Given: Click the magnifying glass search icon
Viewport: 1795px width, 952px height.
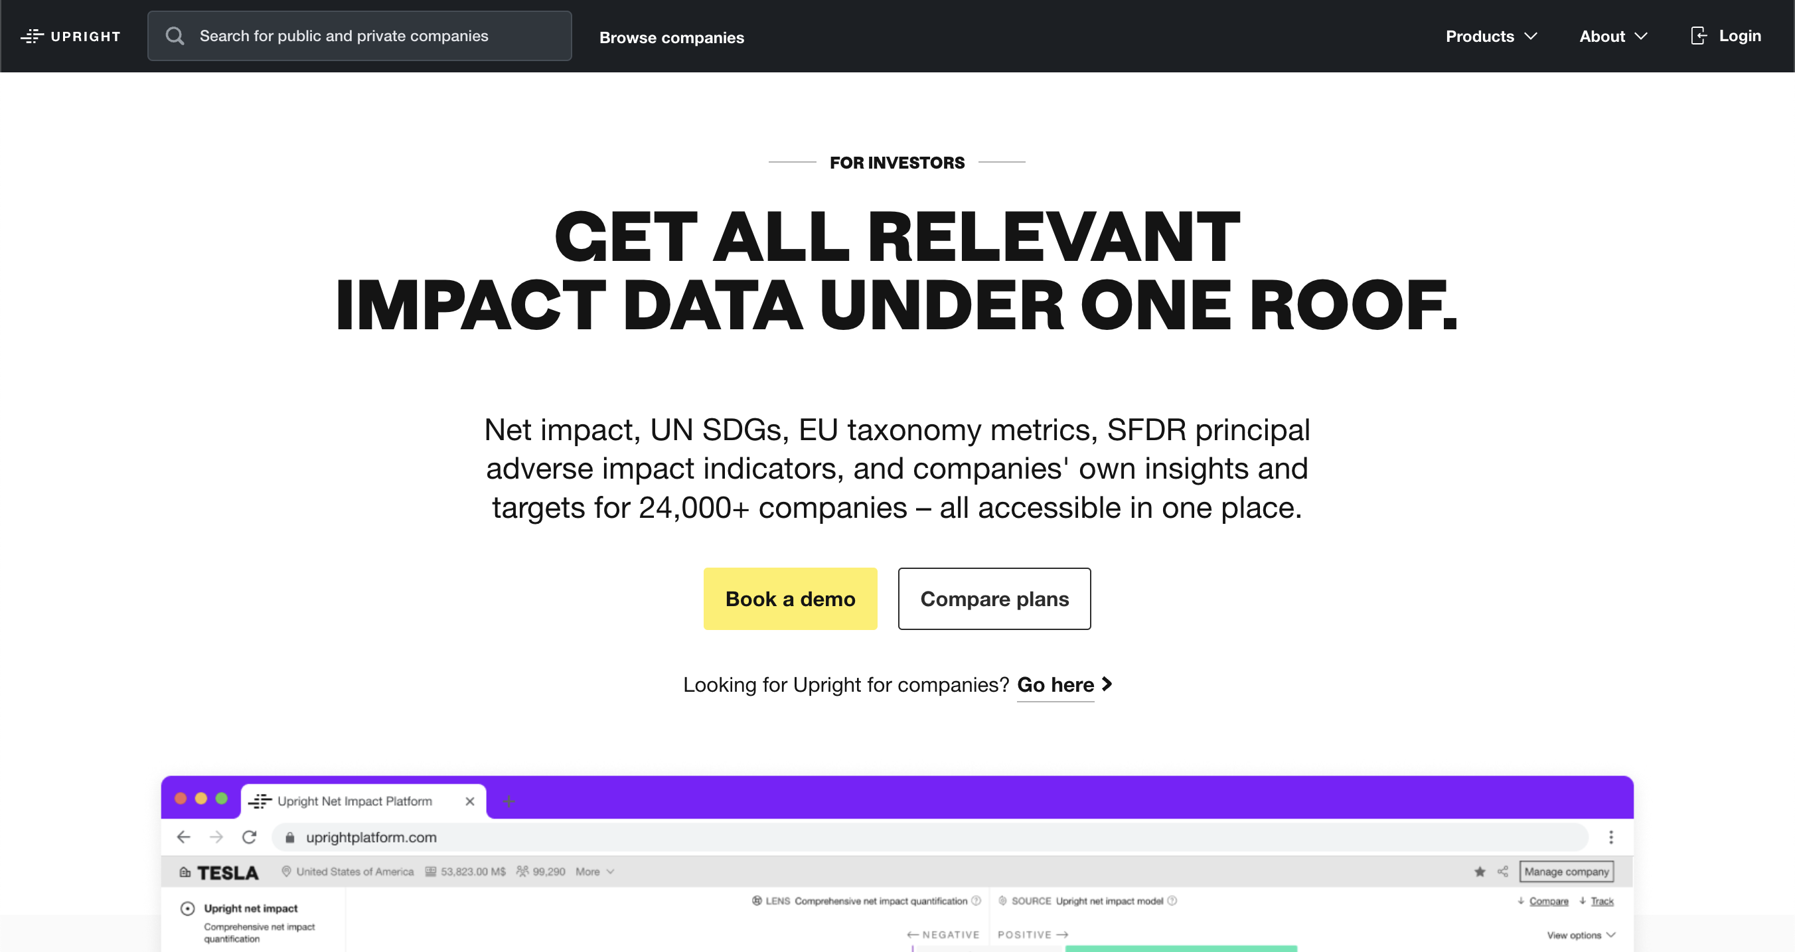Looking at the screenshot, I should 175,36.
